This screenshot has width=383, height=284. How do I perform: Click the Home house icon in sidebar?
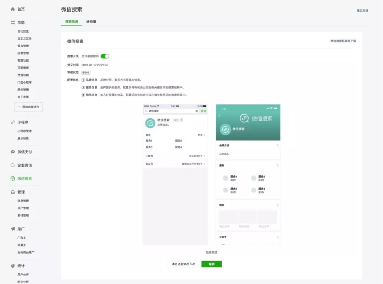click(x=13, y=9)
